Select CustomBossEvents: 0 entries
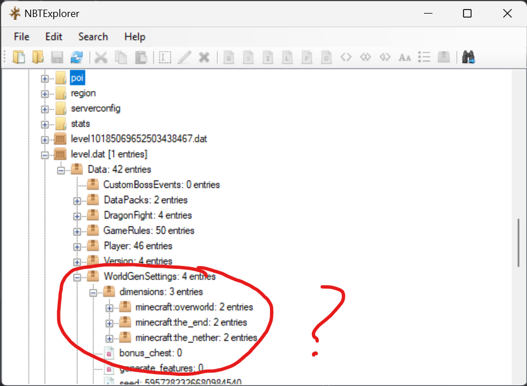527x386 pixels. 161,185
